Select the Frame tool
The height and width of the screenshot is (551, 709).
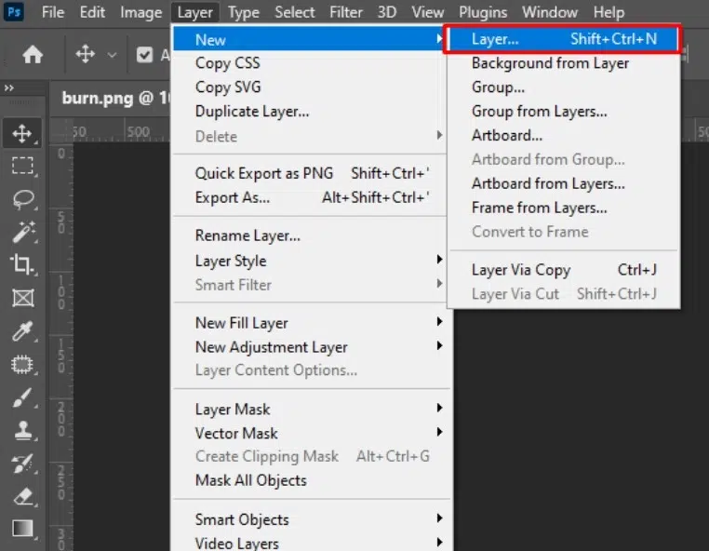pyautogui.click(x=22, y=298)
